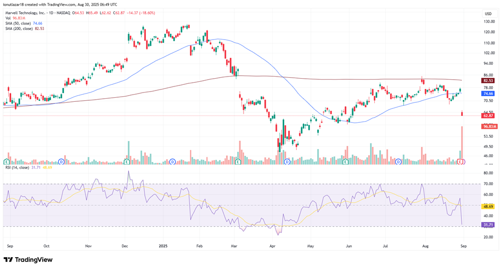The width and height of the screenshot is (502, 272).
Task: Select the dividend D marker in July
Action: tap(398, 161)
